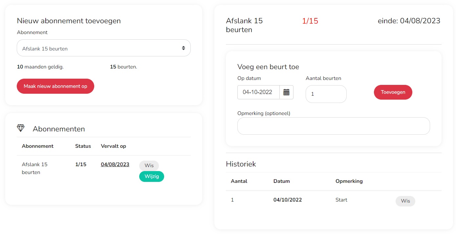The image size is (456, 234).
Task: Click the 04/10/2022 date in Historiek row
Action: (x=287, y=200)
